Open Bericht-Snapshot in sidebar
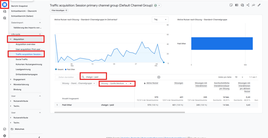Viewport: 268px width, 138px height. [19, 6]
